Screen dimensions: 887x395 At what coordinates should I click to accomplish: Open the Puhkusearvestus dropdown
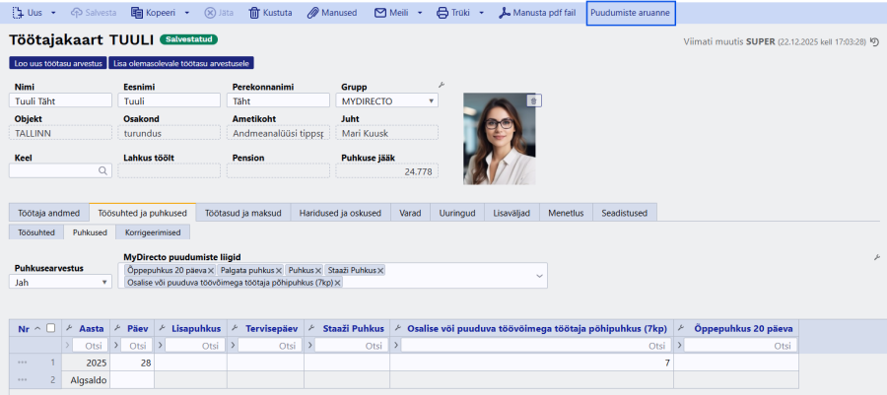tap(105, 282)
